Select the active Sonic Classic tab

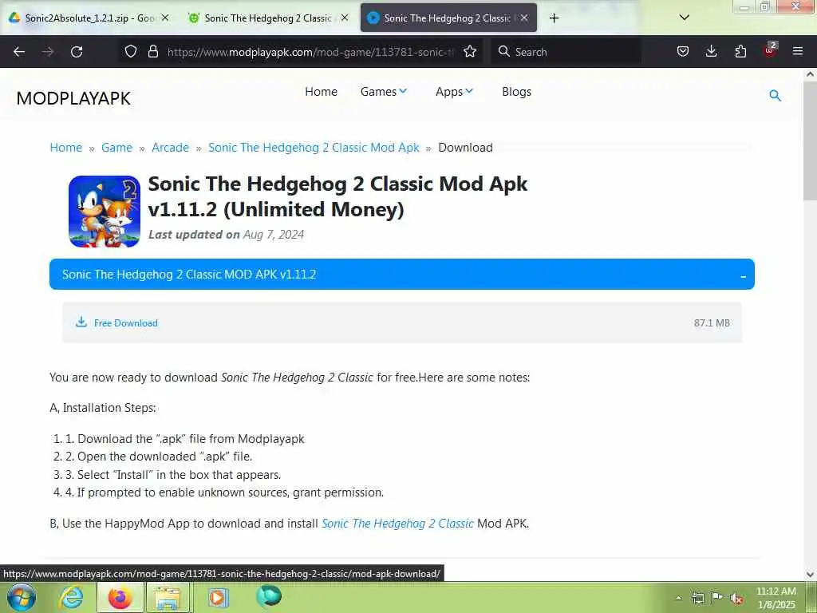click(x=448, y=18)
